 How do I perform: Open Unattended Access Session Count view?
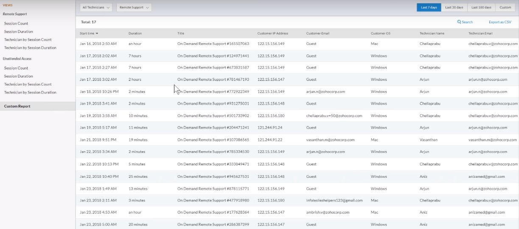tap(16, 68)
